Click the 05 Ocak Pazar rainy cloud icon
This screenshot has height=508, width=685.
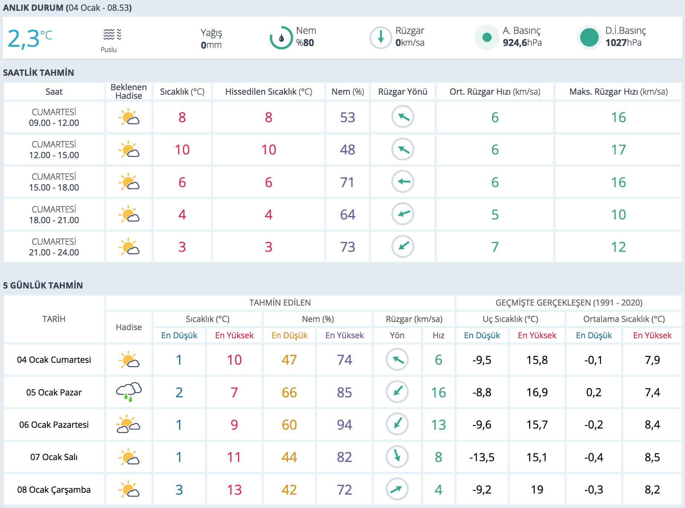coord(129,392)
